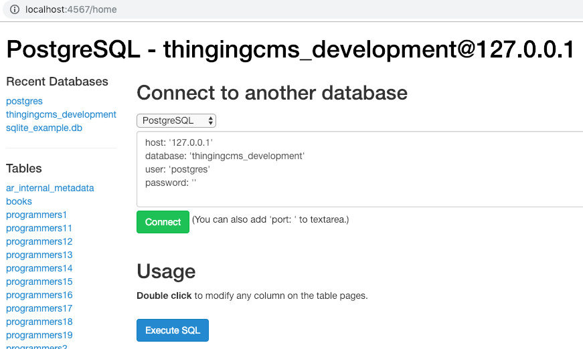The height and width of the screenshot is (349, 583).
Task: Open the ar_internal_metadata table
Action: click(x=50, y=188)
